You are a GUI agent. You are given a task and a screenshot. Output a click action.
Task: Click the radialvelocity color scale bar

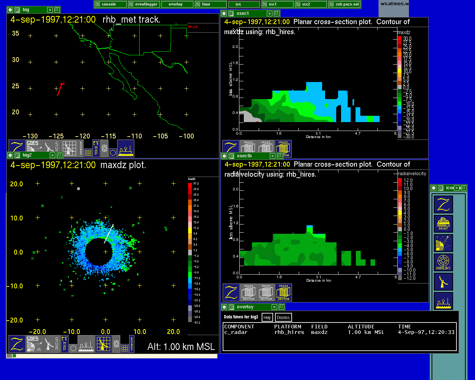400,229
